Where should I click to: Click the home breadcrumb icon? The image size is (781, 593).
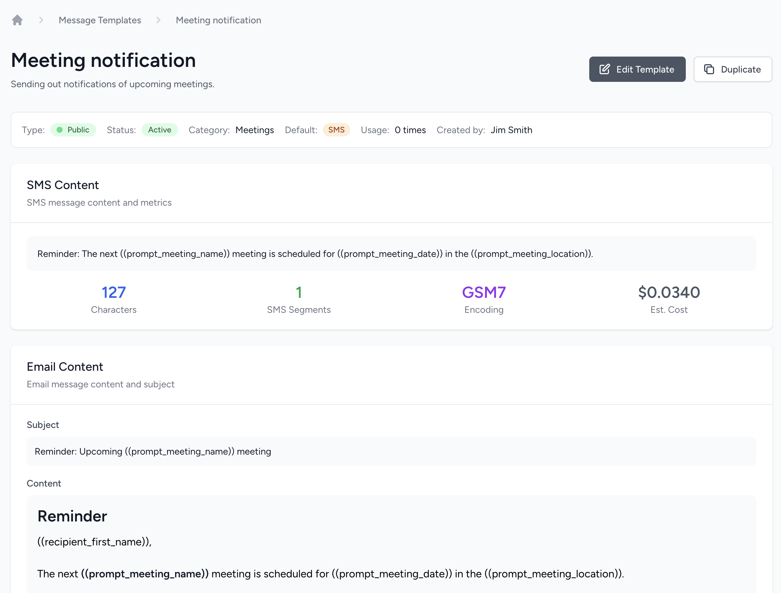(17, 20)
